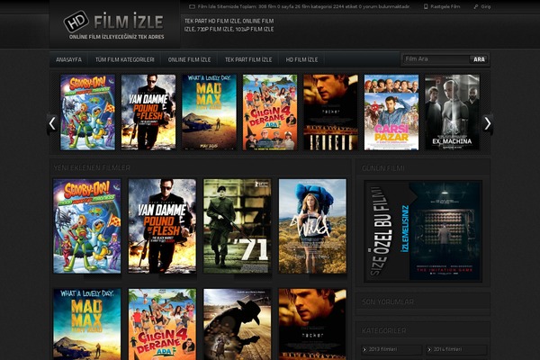Viewport: 540px width, 360px height.
Task: Click the Yeni Eklenen Filmler heading
Action: [92, 167]
